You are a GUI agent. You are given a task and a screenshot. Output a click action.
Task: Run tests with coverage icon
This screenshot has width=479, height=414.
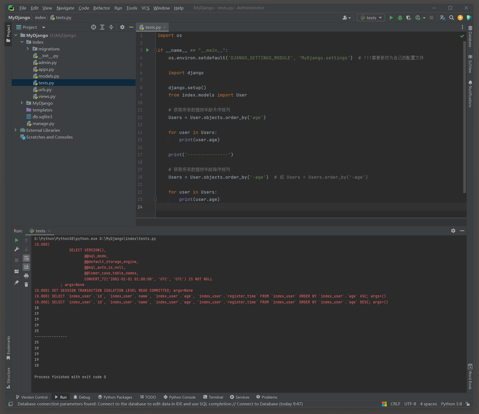(x=408, y=18)
